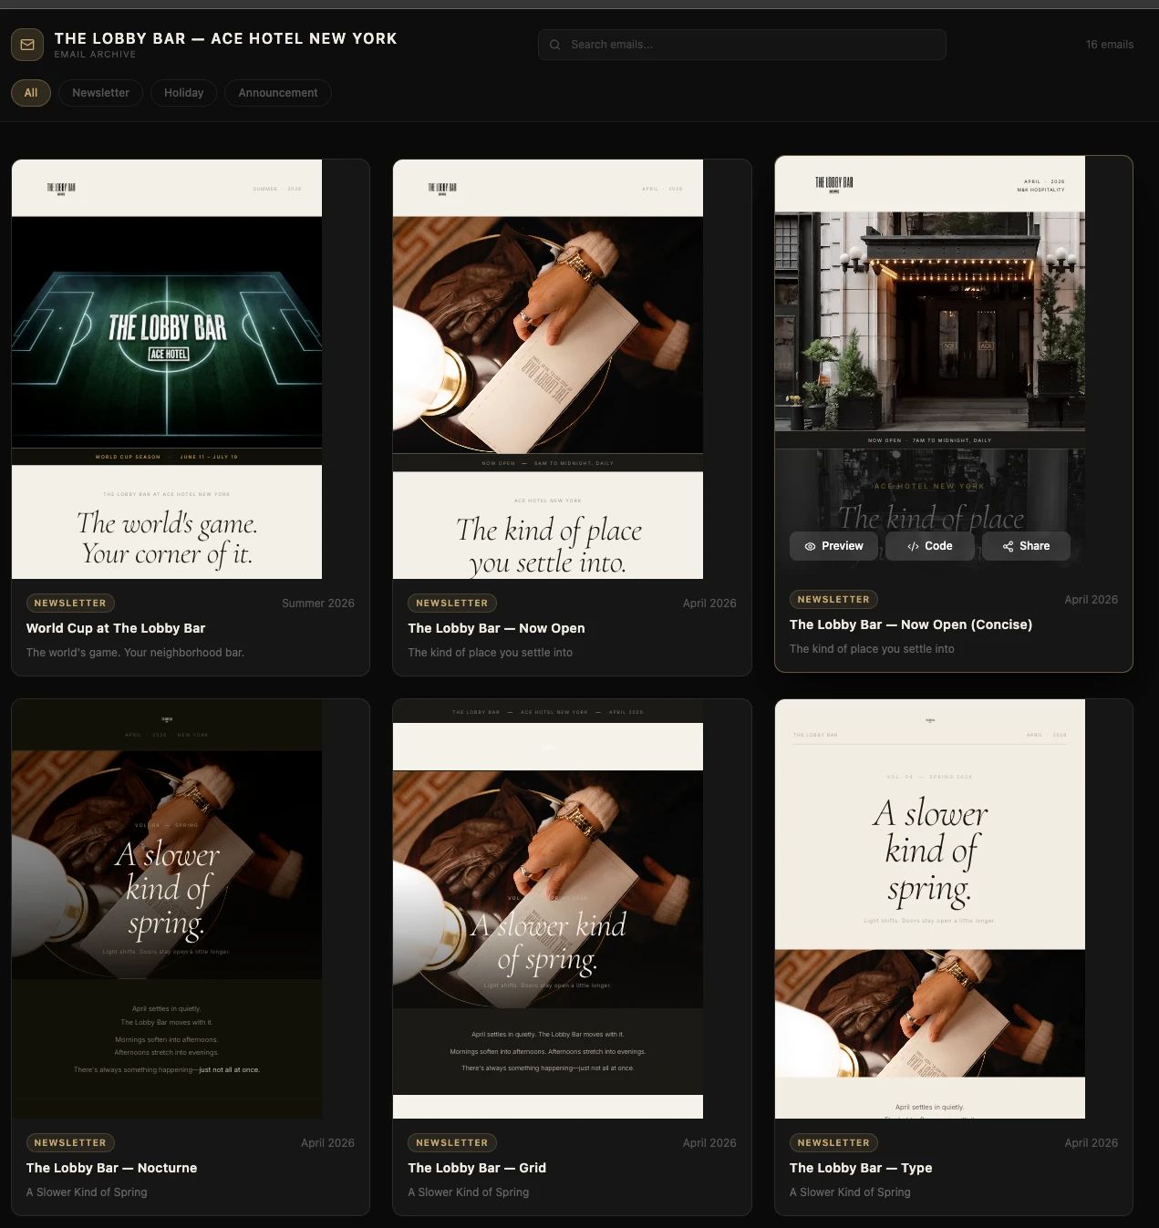This screenshot has width=1159, height=1228.
Task: Click 'A Slower Kind of Spring' under Type
Action: 850,1192
